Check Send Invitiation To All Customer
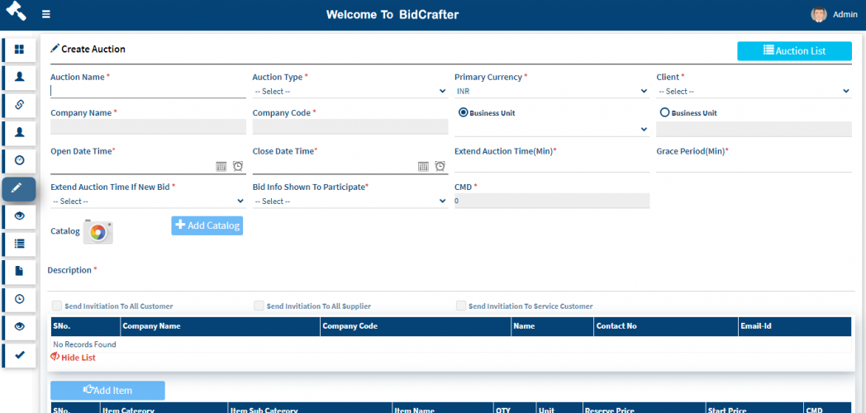Image resolution: width=866 pixels, height=413 pixels. [57, 306]
